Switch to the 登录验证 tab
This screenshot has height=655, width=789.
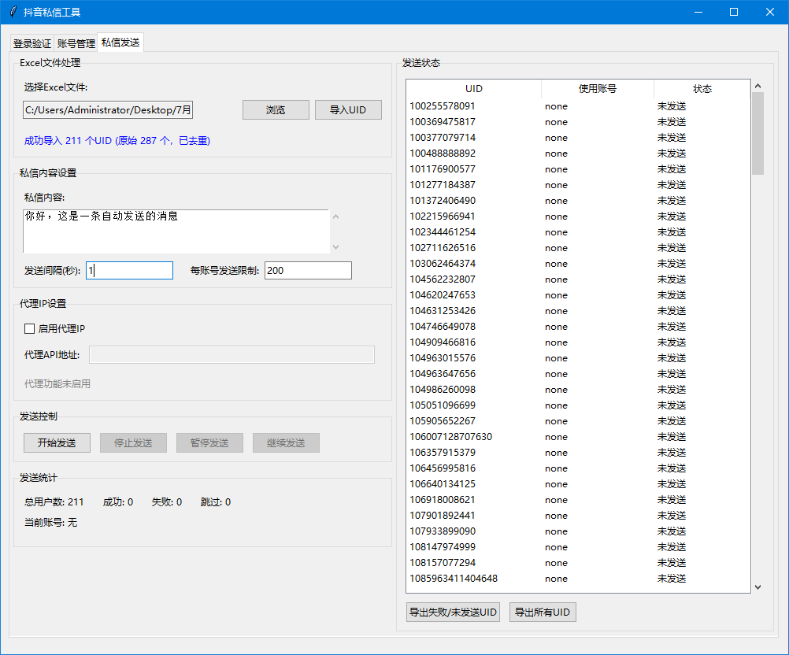pyautogui.click(x=32, y=44)
